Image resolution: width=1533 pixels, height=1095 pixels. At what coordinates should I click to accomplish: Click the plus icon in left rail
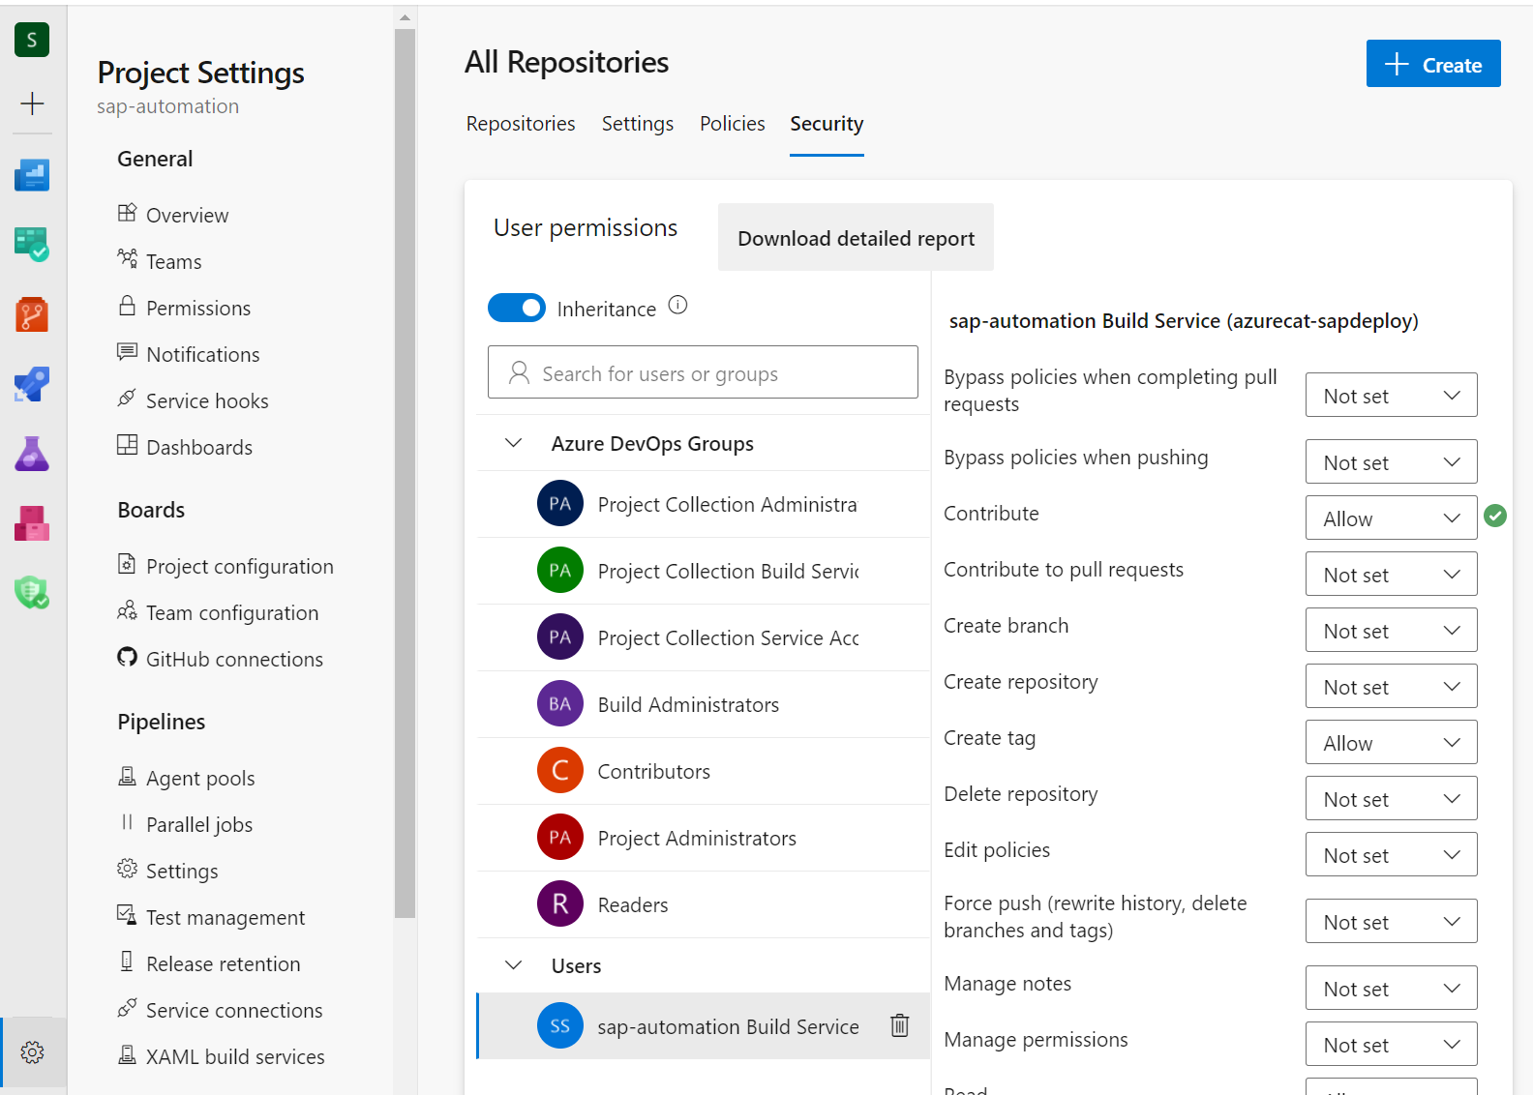click(32, 104)
